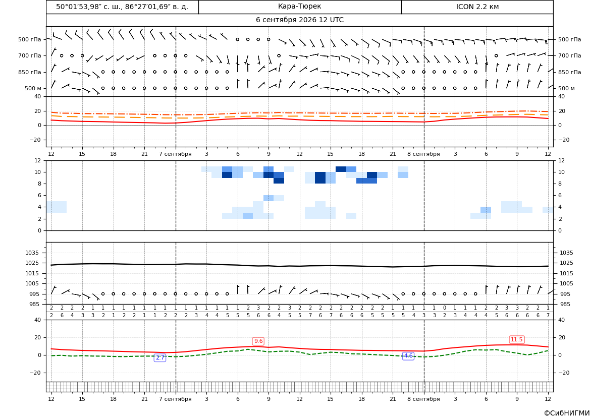Click the black pressure curve line
This screenshot has width=590, height=417.
pos(300,265)
